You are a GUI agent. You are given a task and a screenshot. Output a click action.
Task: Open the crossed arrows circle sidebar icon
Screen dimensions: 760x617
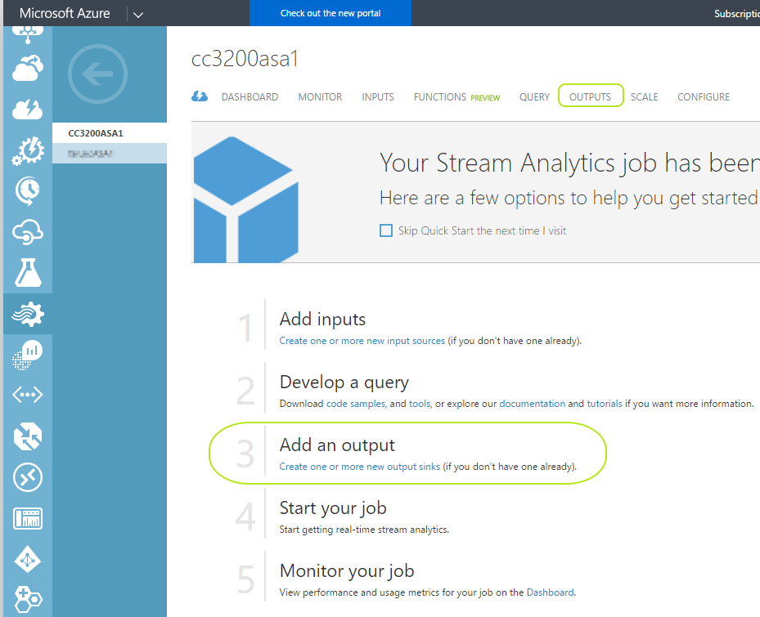coord(28,436)
